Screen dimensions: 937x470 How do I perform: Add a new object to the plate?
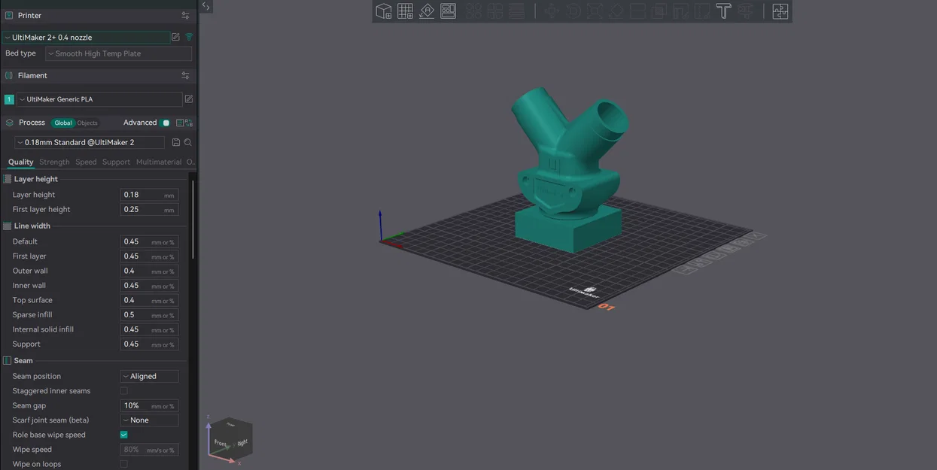click(382, 11)
